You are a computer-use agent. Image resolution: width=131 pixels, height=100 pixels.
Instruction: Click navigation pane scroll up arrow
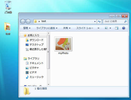(x=48, y=33)
